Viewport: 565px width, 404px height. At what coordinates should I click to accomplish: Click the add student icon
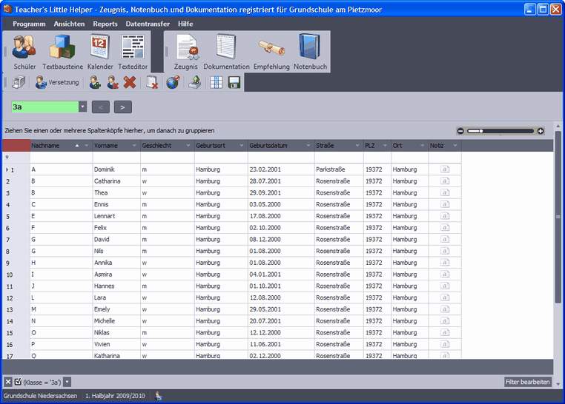95,82
